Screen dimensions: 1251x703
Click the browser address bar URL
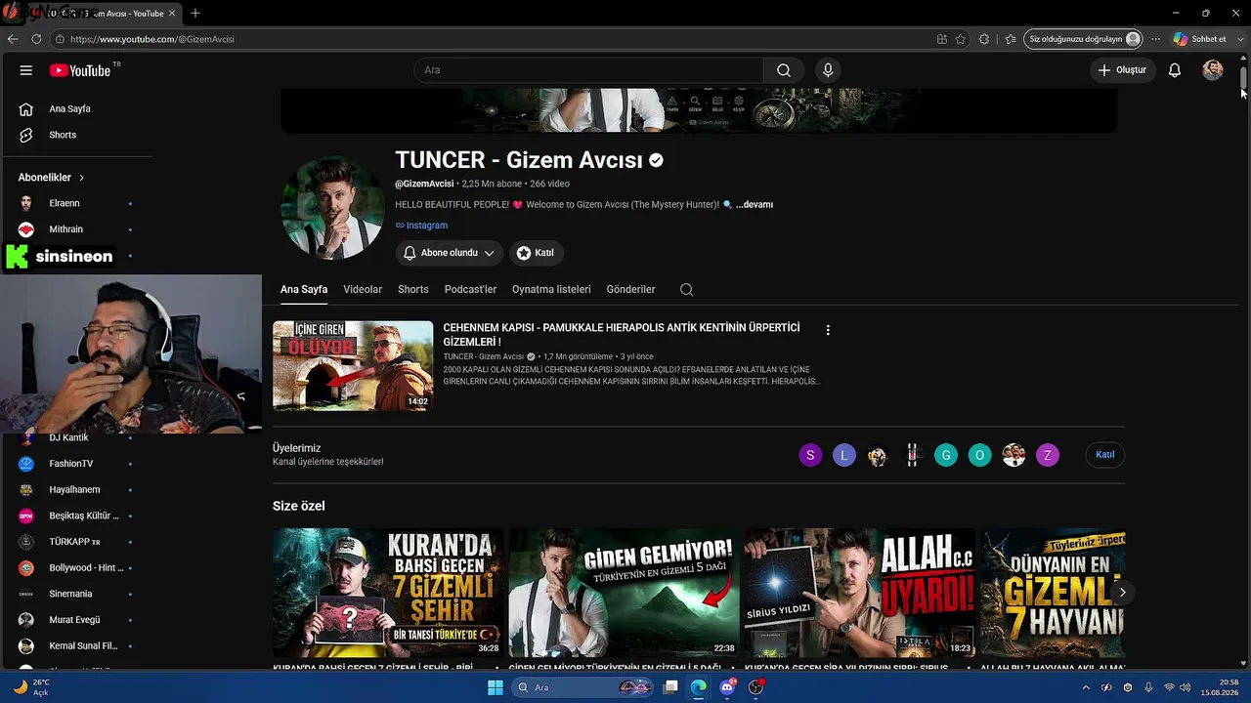click(x=151, y=39)
